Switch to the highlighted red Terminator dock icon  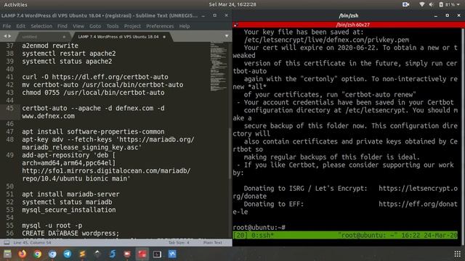142,254
